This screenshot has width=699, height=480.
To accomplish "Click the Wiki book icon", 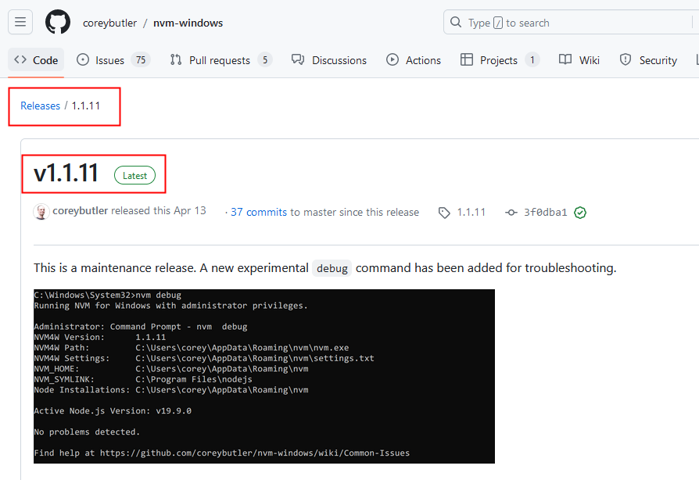I will coord(565,59).
